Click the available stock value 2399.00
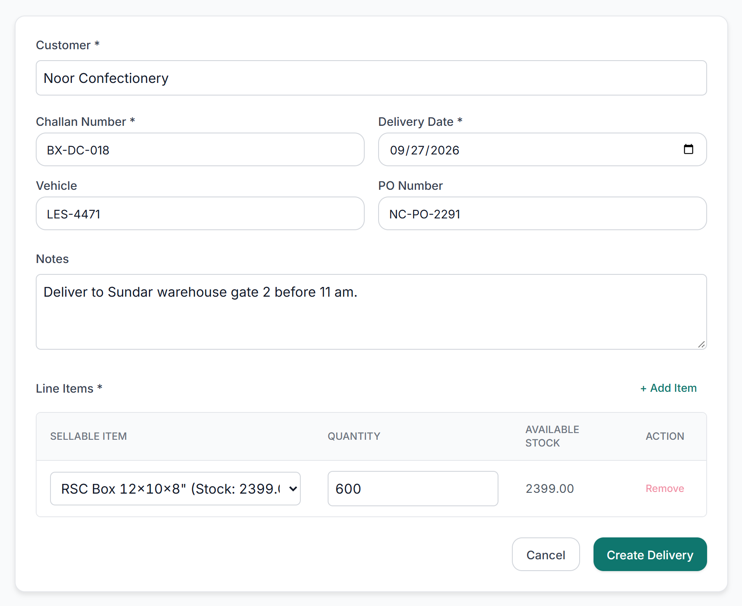742x606 pixels. 549,489
